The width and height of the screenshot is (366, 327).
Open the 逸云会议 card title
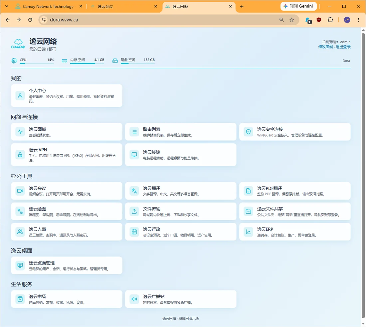click(x=37, y=188)
